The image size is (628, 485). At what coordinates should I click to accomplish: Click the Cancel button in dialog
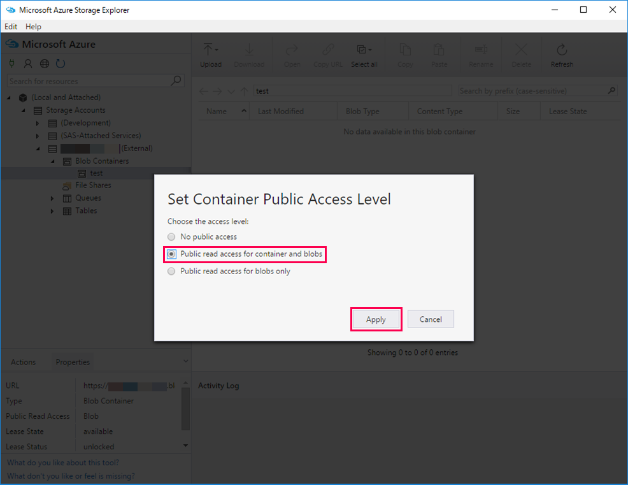tap(431, 319)
